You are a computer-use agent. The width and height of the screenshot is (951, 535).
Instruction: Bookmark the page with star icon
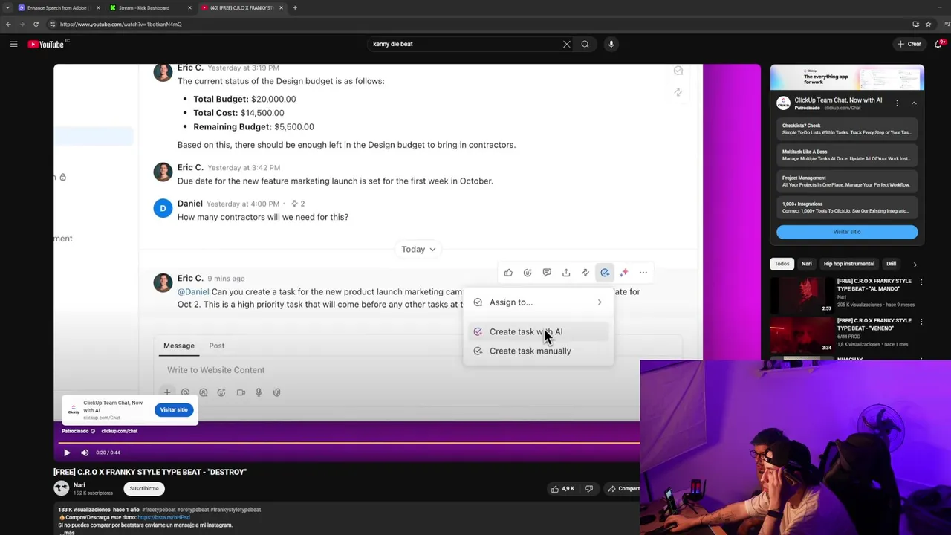928,24
